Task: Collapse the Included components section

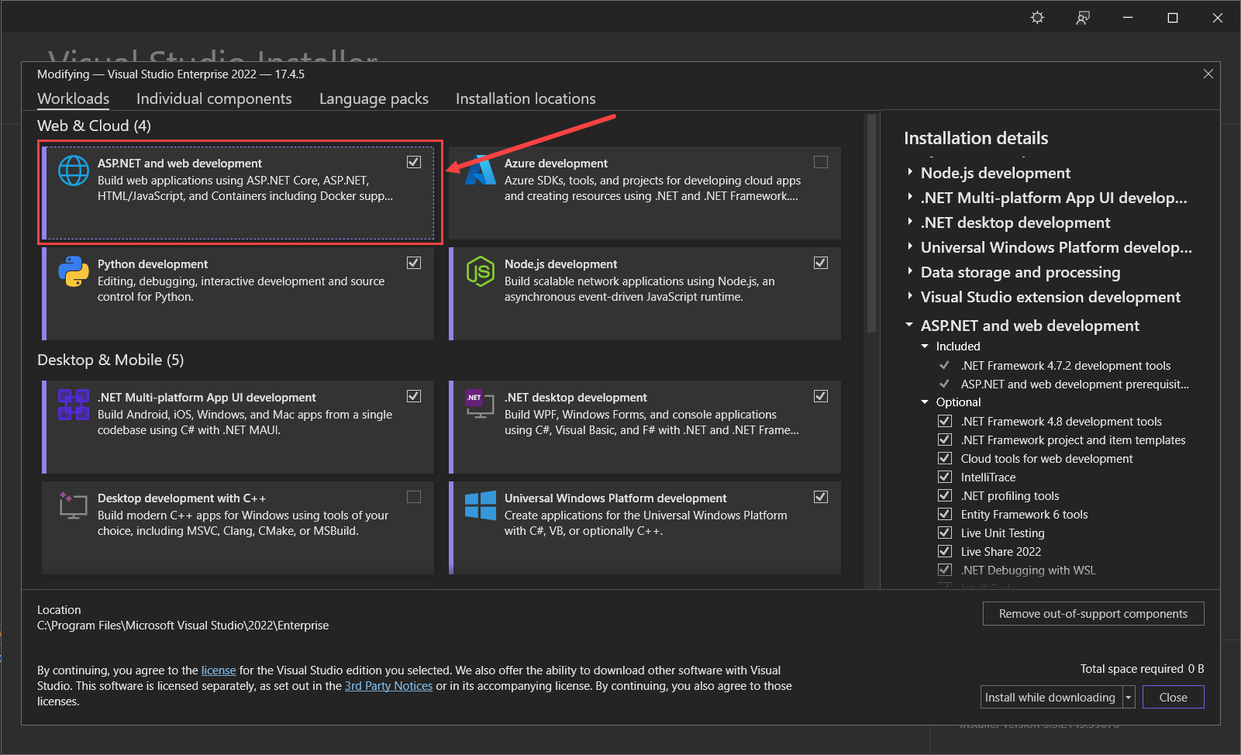Action: 925,346
